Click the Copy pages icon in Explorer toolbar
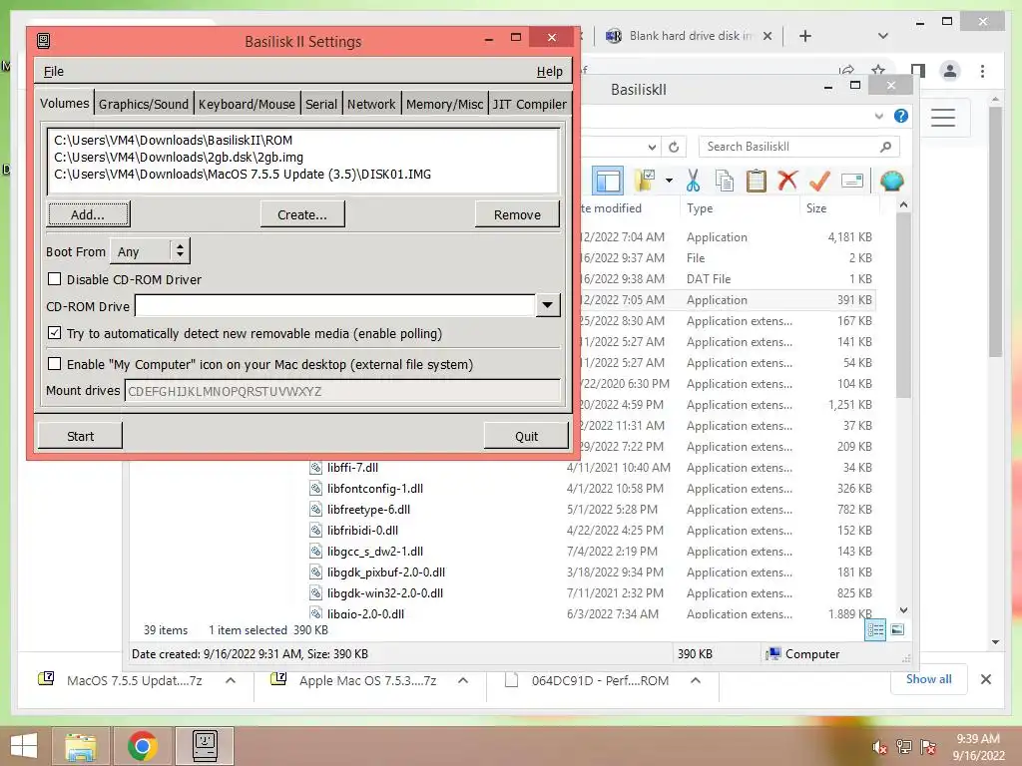Viewport: 1022px width, 766px height. pos(725,181)
